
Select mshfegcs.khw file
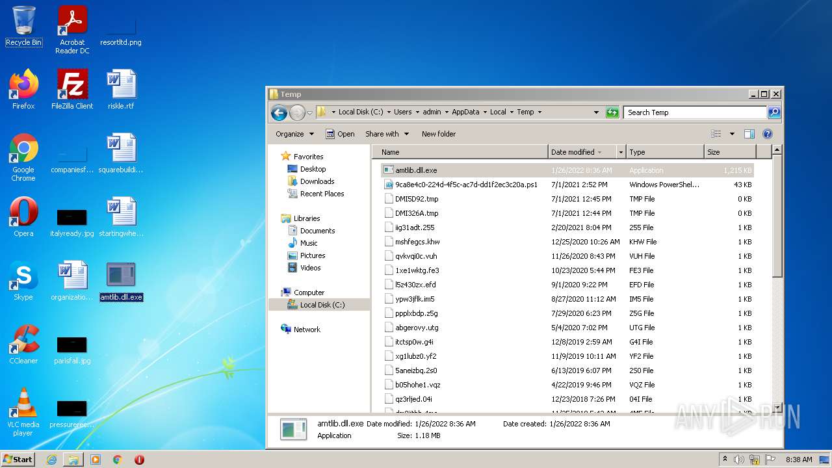[x=567, y=242]
